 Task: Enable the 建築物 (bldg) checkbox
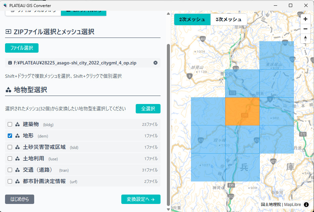(10, 124)
